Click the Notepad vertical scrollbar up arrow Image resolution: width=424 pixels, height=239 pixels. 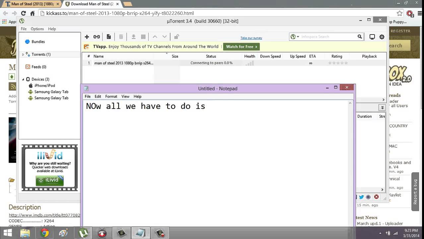click(350, 103)
